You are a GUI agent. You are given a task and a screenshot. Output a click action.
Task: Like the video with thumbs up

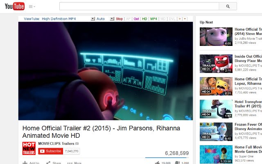[163, 163]
